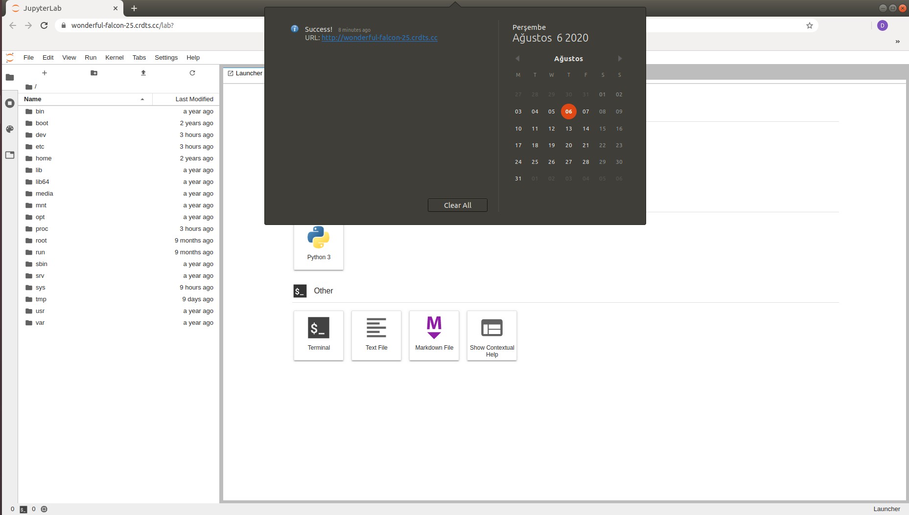Click the Launcher mode status bar label
909x515 pixels.
(x=886, y=509)
